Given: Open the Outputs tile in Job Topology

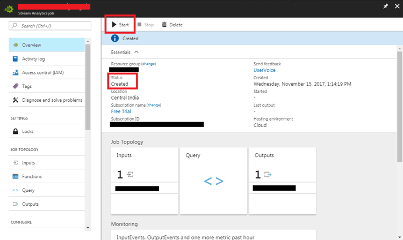Looking at the screenshot, I should (x=283, y=181).
